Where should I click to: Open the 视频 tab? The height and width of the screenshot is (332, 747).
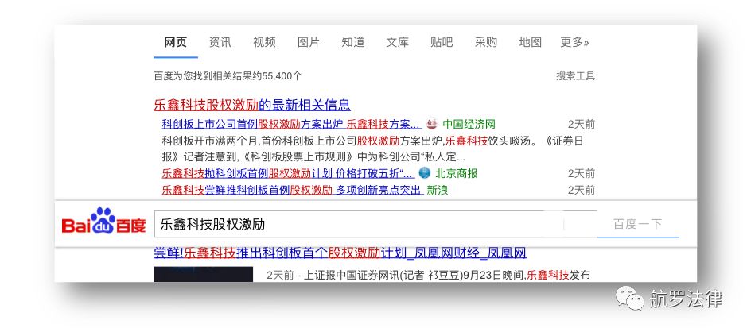click(x=264, y=42)
